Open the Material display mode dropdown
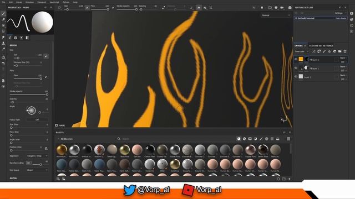355x199 pixels. [x=276, y=15]
